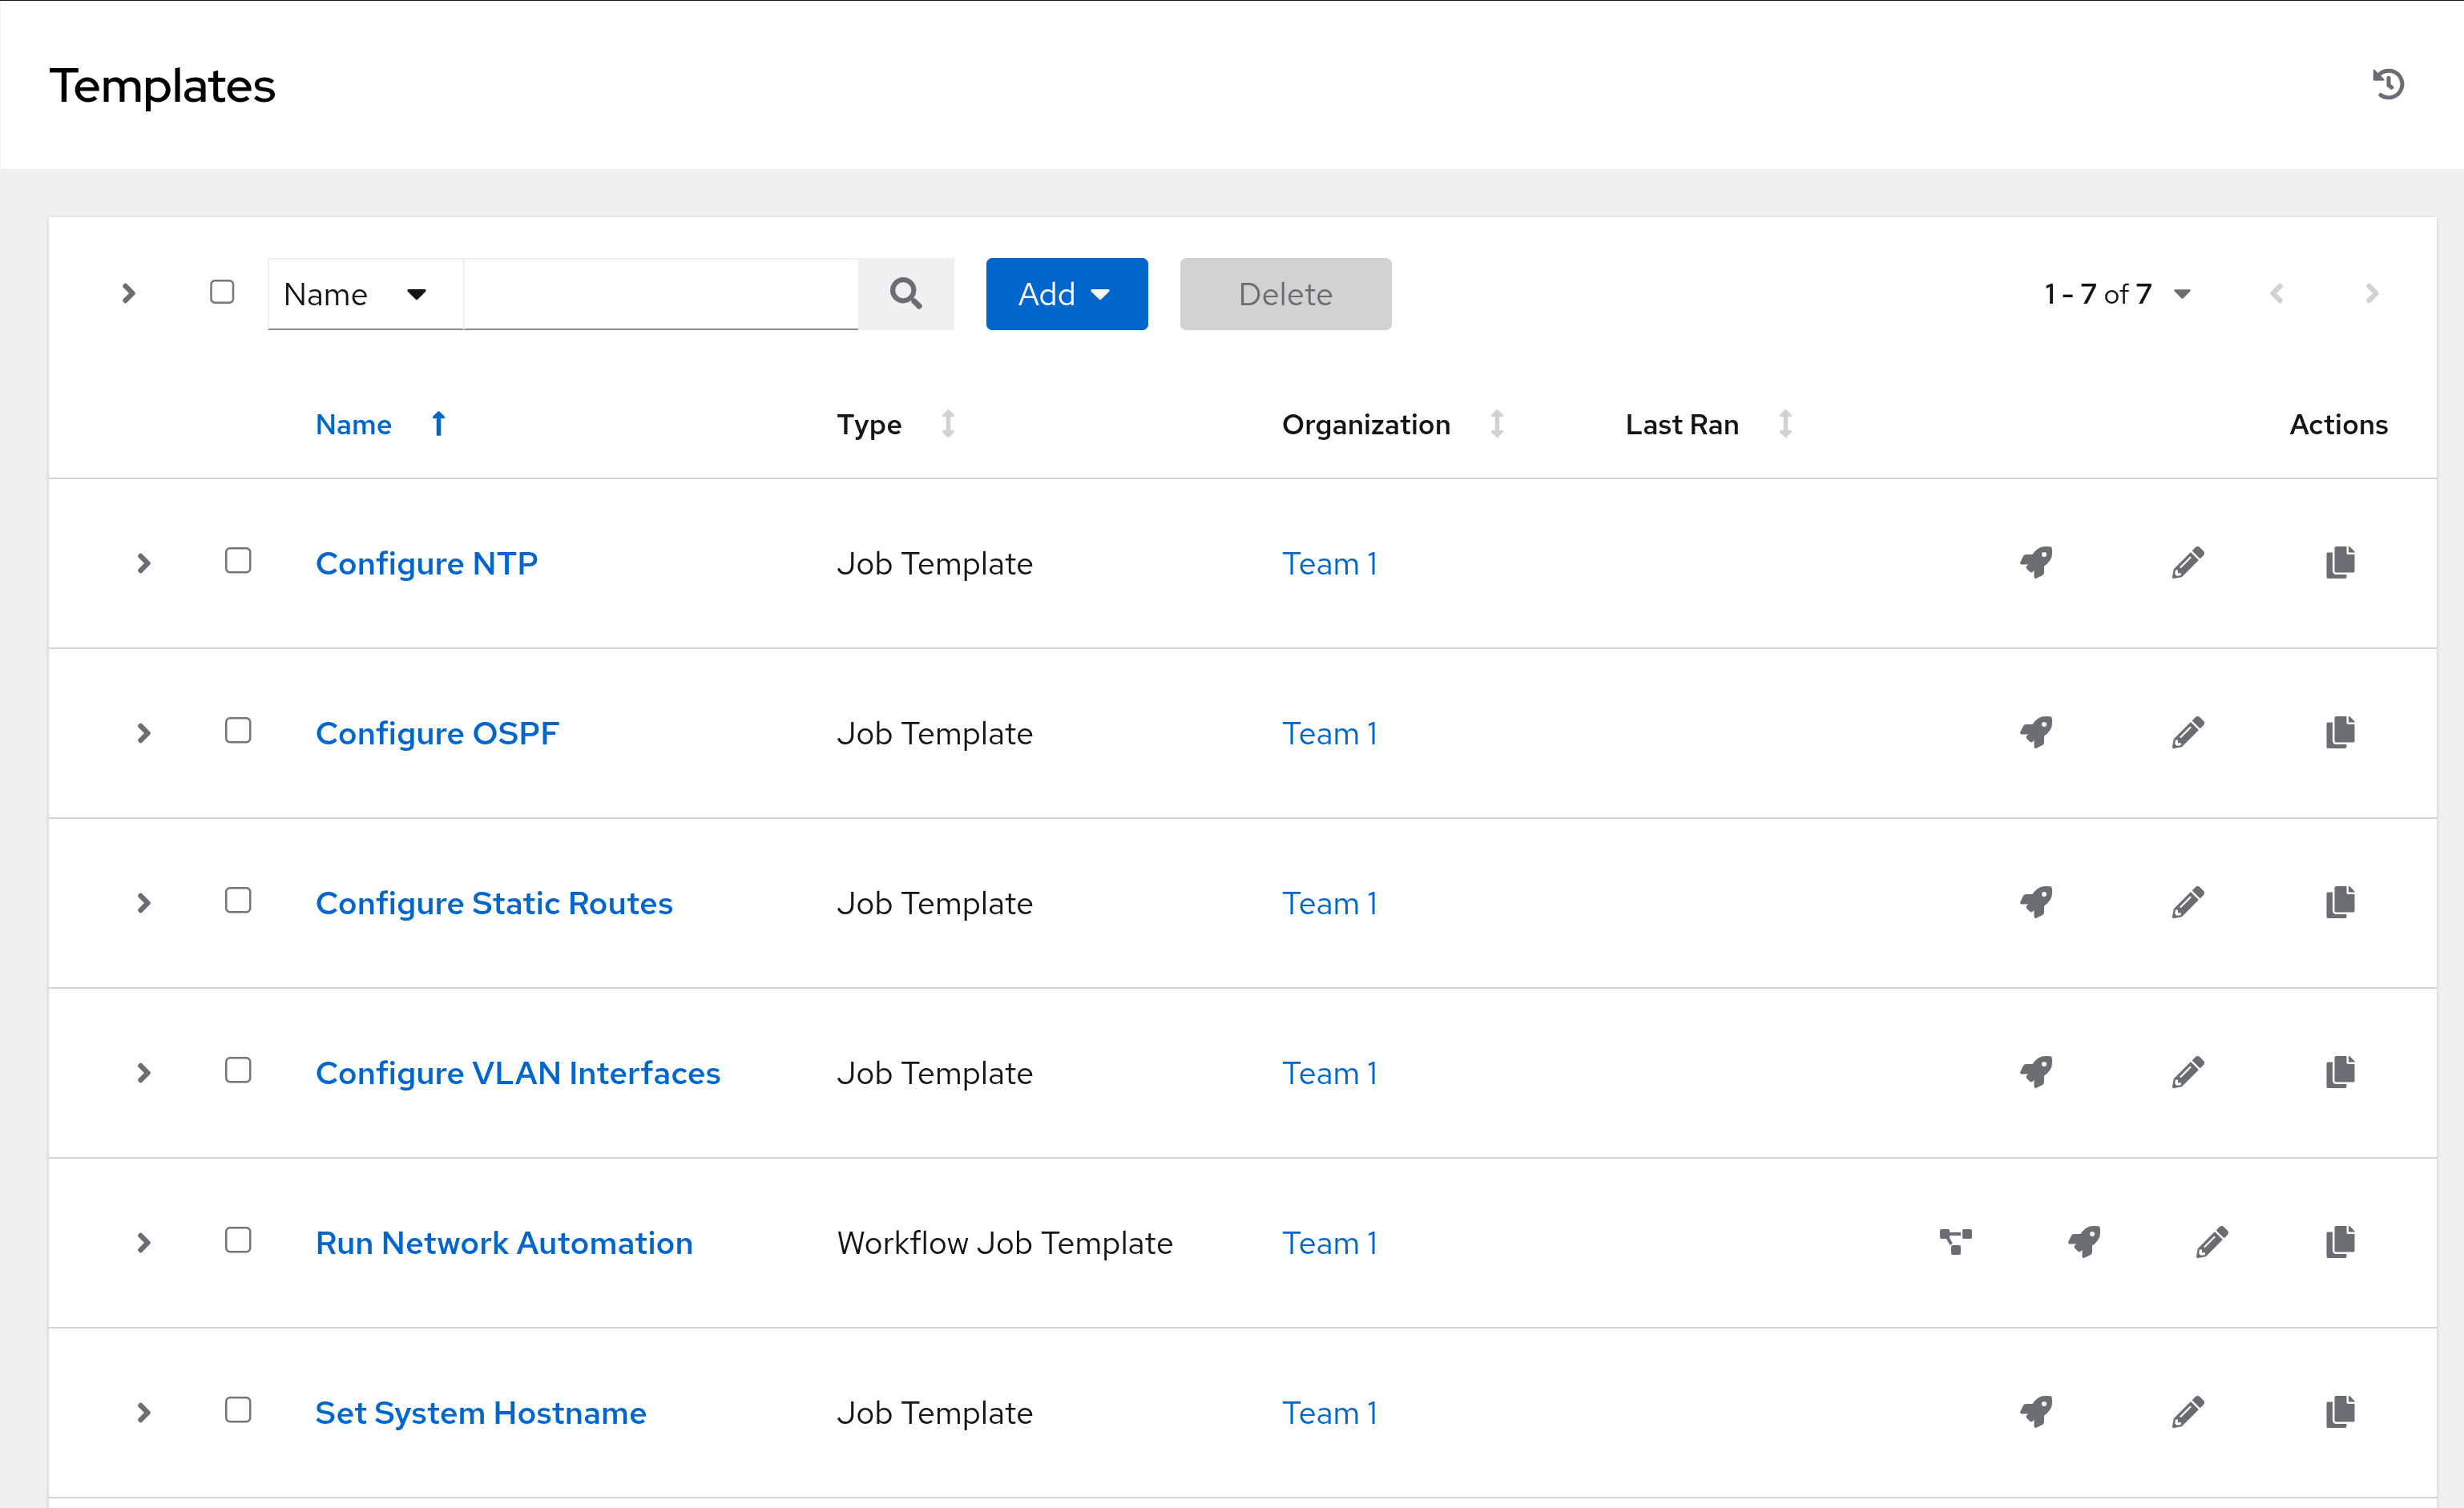Open the Add template dropdown

(x=1066, y=294)
